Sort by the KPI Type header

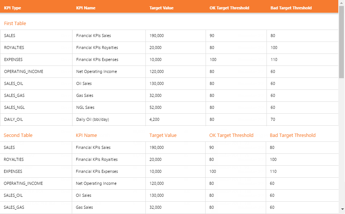coord(12,8)
